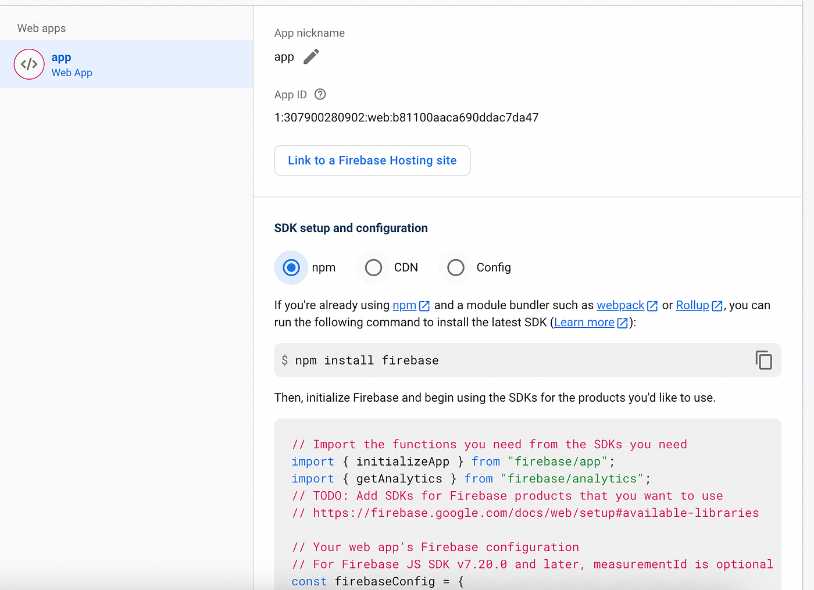Click external-link icon beside Rollup link
The image size is (814, 590).
point(717,306)
